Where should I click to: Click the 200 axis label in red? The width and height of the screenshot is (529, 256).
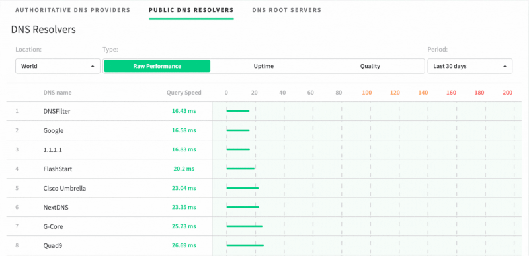coord(507,93)
